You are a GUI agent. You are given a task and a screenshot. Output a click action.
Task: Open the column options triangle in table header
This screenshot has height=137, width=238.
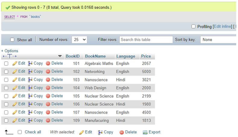tap(60, 56)
